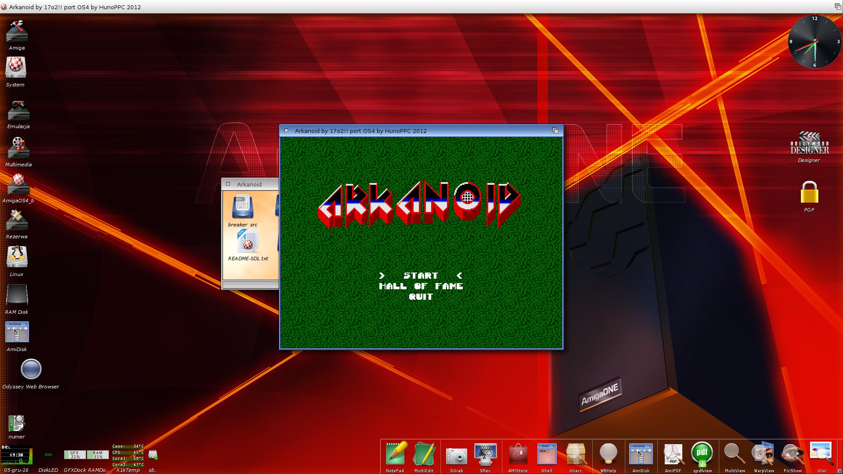This screenshot has height=474, width=843.
Task: Click the Arkanoid drawer title text
Action: point(249,184)
